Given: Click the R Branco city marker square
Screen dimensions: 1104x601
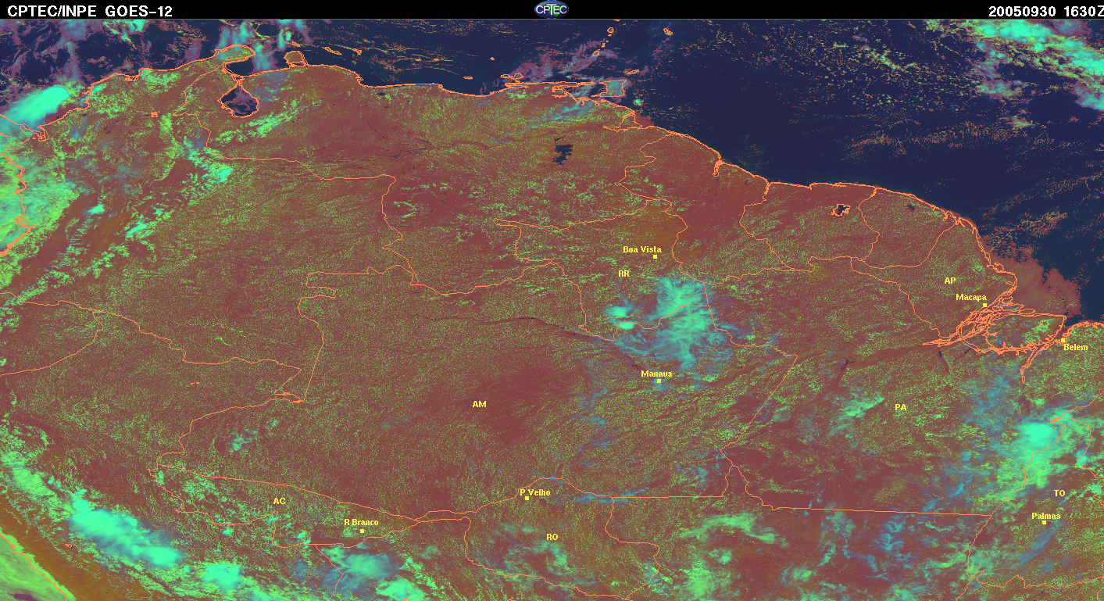Looking at the screenshot, I should tap(362, 531).
